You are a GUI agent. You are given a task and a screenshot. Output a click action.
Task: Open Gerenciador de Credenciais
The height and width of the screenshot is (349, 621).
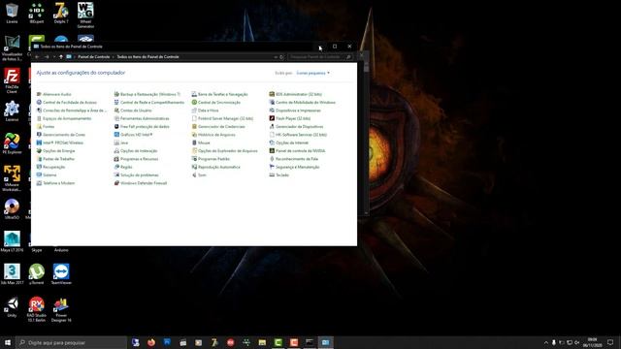coord(218,127)
